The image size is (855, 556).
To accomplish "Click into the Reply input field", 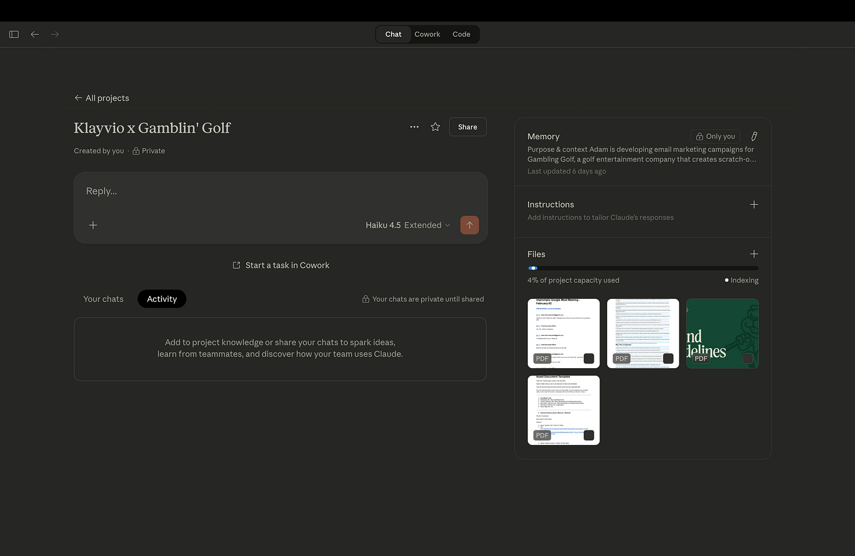I will coord(281,191).
